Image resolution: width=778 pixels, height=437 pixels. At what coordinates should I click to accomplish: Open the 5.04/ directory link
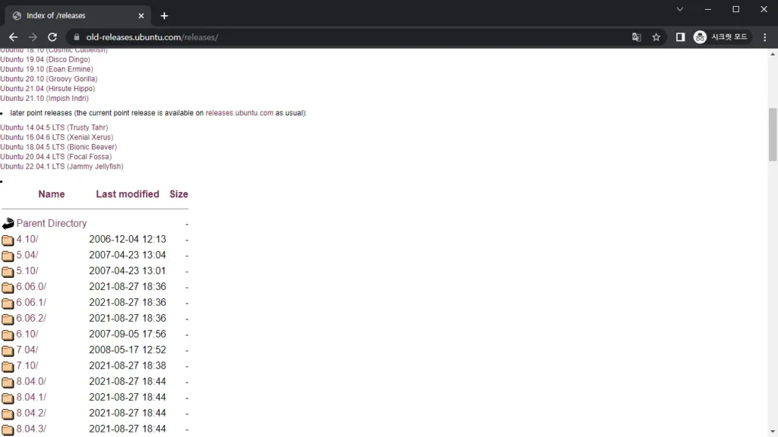(x=27, y=255)
